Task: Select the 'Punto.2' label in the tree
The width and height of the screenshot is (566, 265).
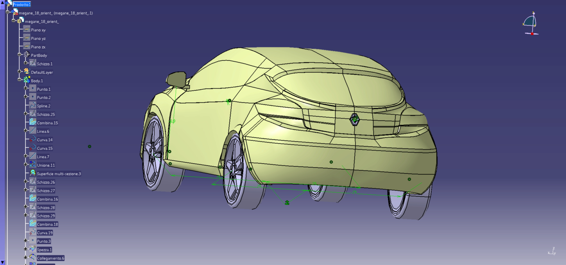Action: pos(44,97)
